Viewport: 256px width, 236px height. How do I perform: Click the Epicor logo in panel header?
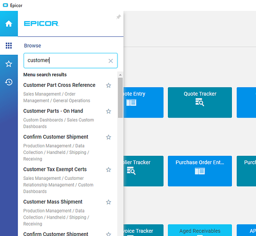(x=41, y=24)
